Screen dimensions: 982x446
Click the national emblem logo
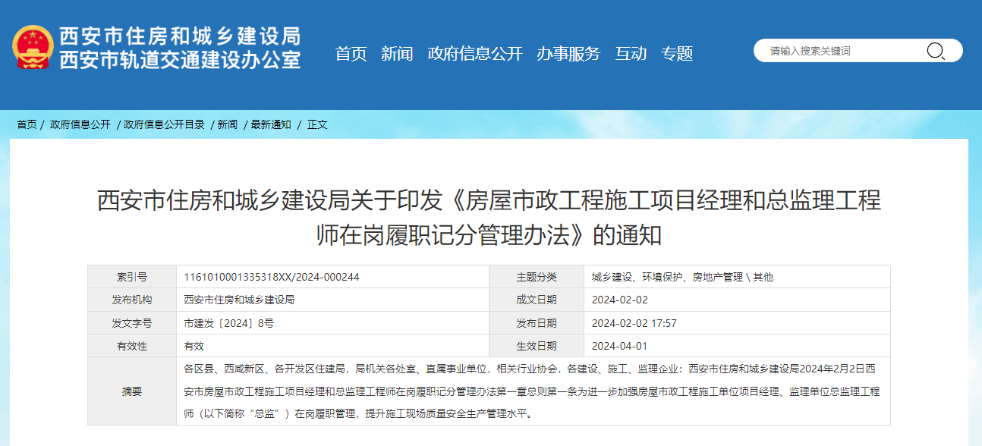[x=33, y=47]
